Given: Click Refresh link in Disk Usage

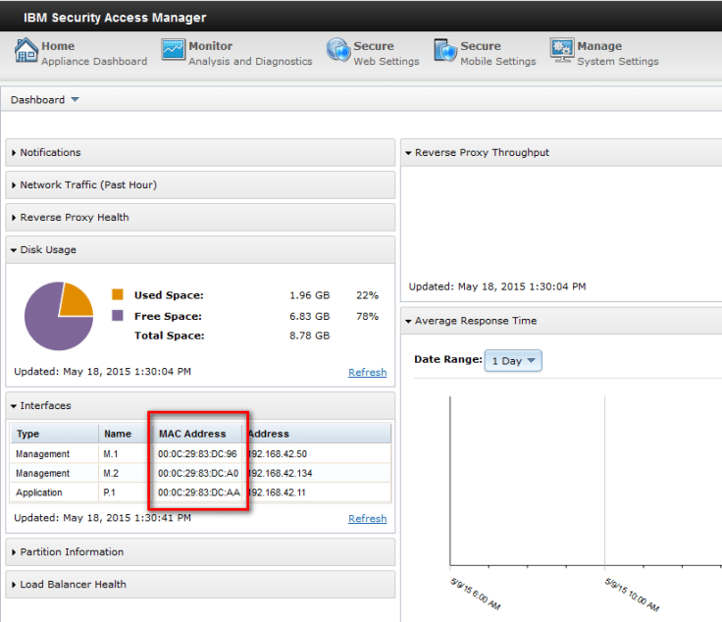Looking at the screenshot, I should click(x=367, y=373).
